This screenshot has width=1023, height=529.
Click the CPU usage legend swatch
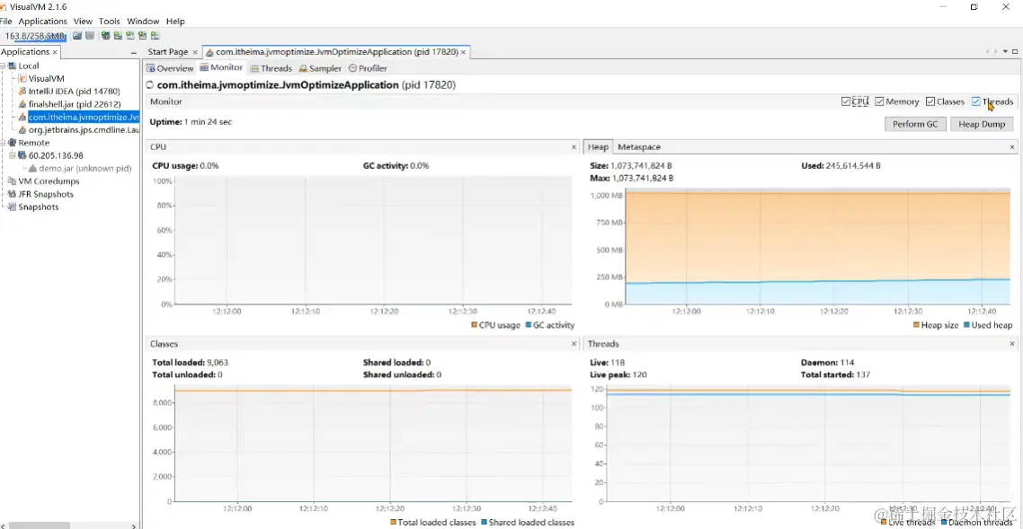(475, 325)
